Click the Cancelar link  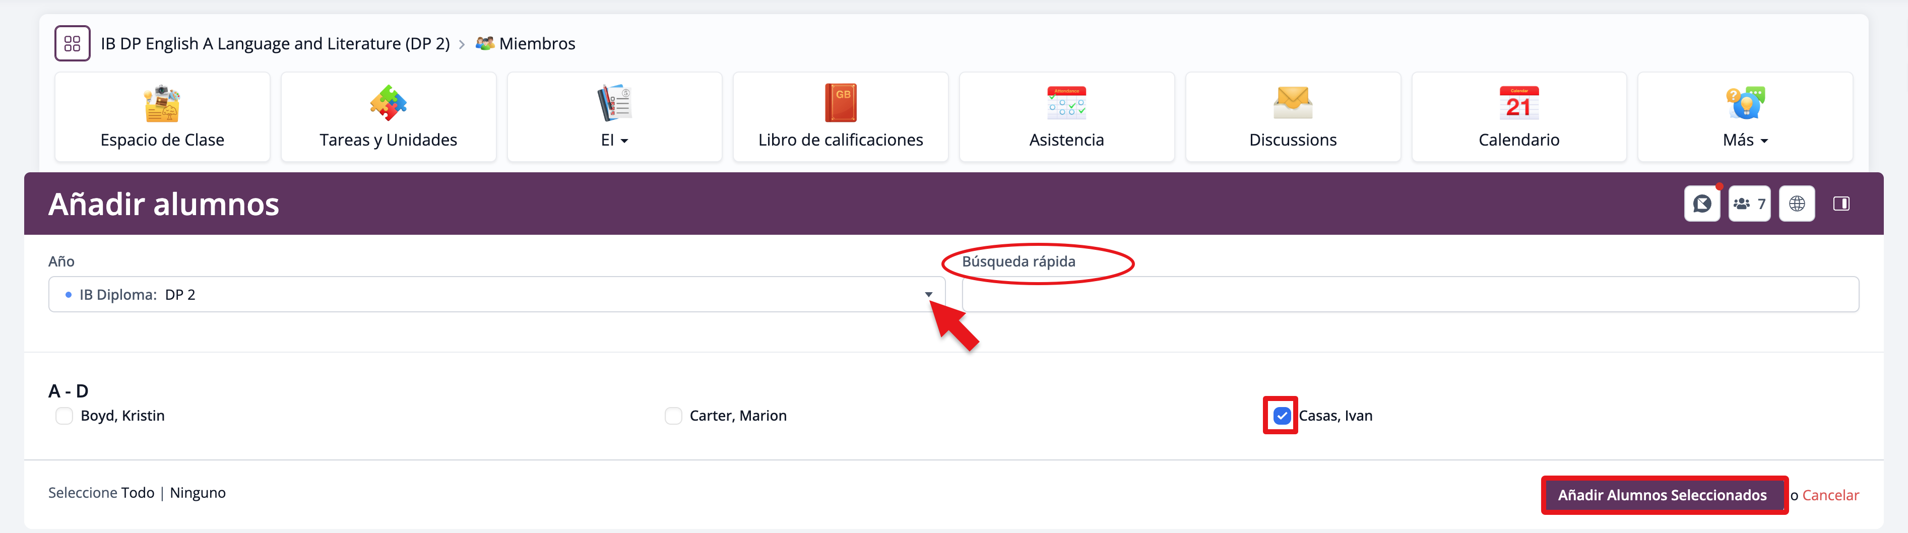point(1830,495)
